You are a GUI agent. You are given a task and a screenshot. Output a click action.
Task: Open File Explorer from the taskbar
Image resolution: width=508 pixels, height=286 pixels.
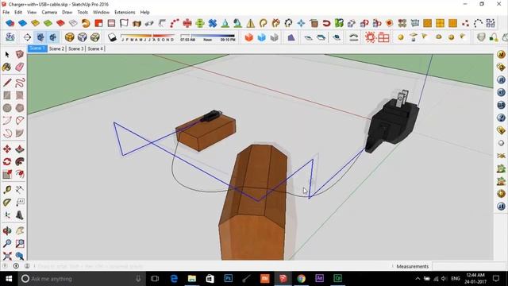[192, 279]
